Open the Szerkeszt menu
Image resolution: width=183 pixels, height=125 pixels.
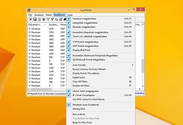tap(39, 15)
